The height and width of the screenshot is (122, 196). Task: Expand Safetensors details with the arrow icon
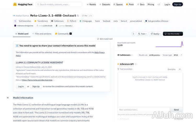pyautogui.click(x=181, y=55)
